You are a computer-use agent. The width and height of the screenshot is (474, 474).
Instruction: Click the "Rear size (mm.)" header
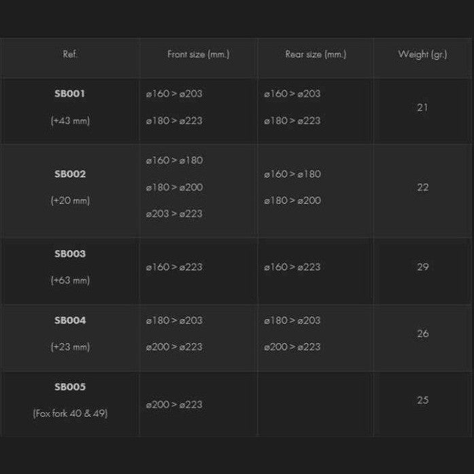click(x=316, y=54)
